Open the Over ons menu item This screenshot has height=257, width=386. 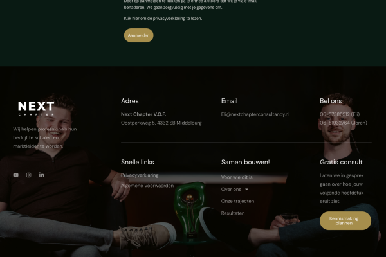click(x=231, y=190)
